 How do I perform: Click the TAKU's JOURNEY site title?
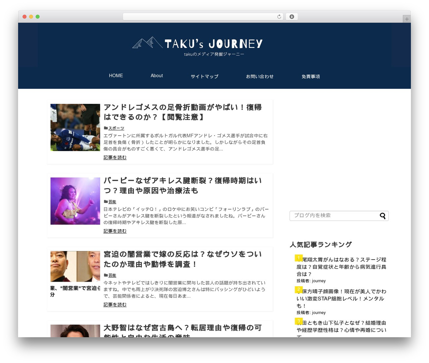(x=213, y=44)
